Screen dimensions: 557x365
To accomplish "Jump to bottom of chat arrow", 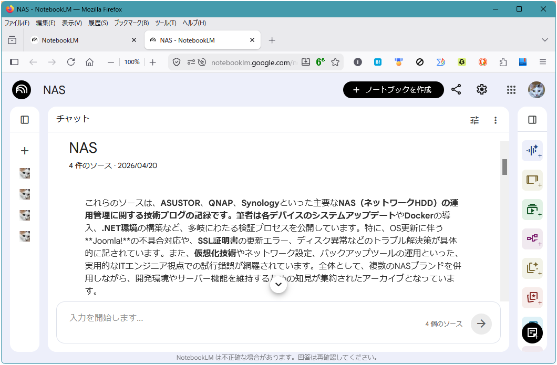I will [278, 285].
